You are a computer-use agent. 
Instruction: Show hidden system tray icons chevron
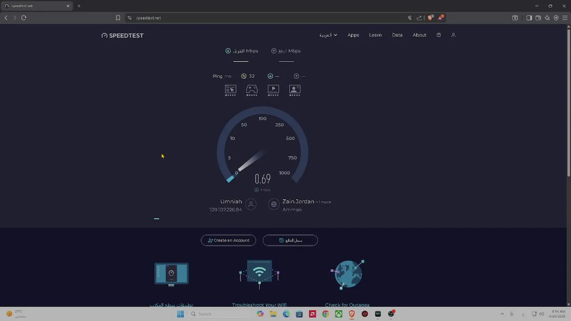click(x=502, y=314)
